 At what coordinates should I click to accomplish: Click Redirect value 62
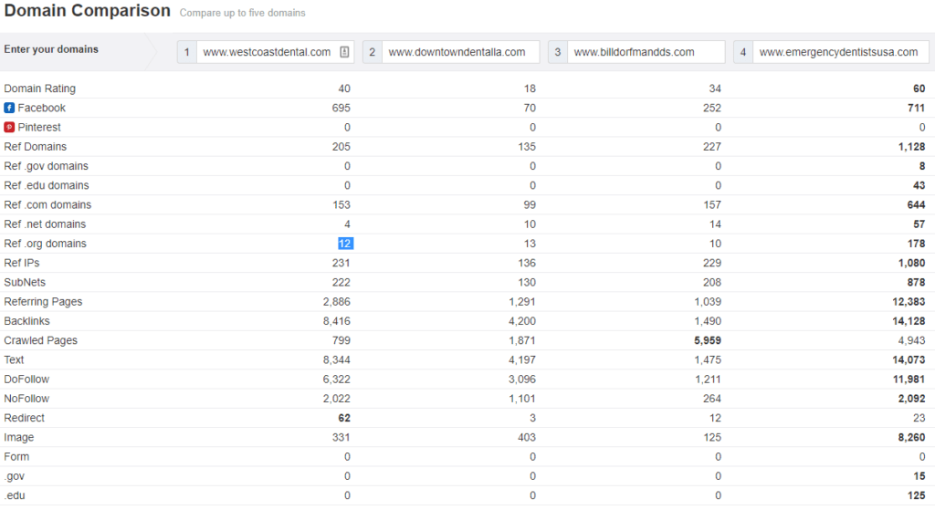344,418
